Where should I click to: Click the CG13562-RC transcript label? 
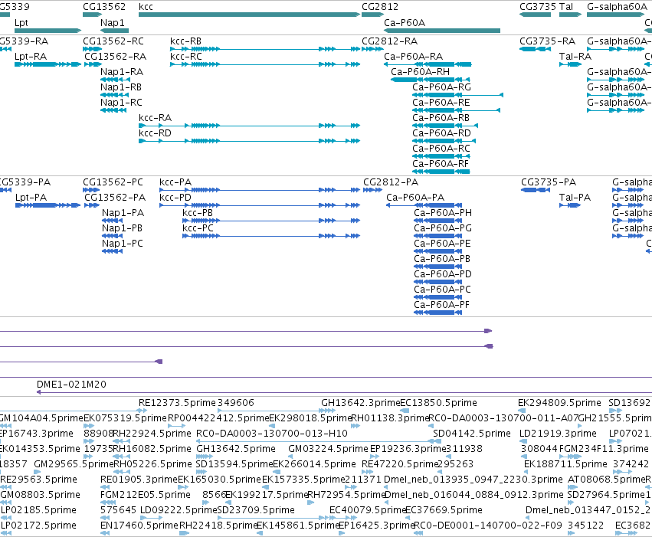[113, 41]
